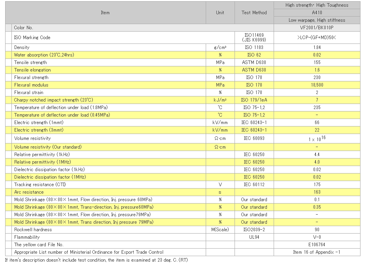Click 'High strength, High Toughness' header cell
The image size is (383, 266).
pyautogui.click(x=317, y=5)
